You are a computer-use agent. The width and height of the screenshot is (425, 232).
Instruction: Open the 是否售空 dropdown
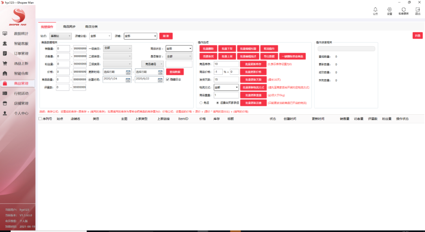click(x=179, y=56)
